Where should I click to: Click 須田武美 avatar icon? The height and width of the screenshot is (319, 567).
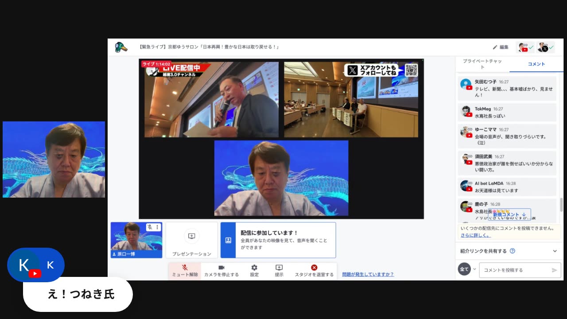(x=466, y=159)
